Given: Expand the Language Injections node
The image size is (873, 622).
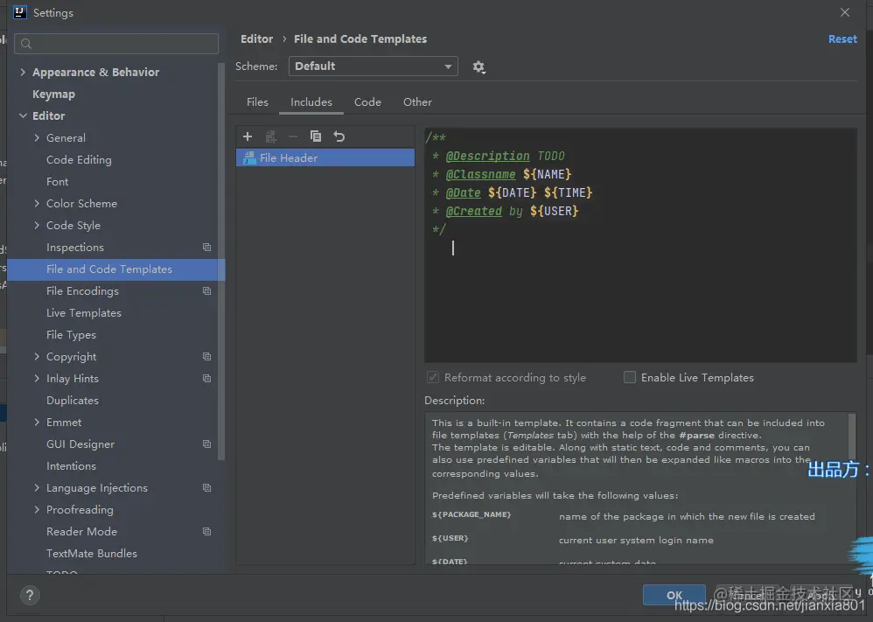Looking at the screenshot, I should coord(37,488).
